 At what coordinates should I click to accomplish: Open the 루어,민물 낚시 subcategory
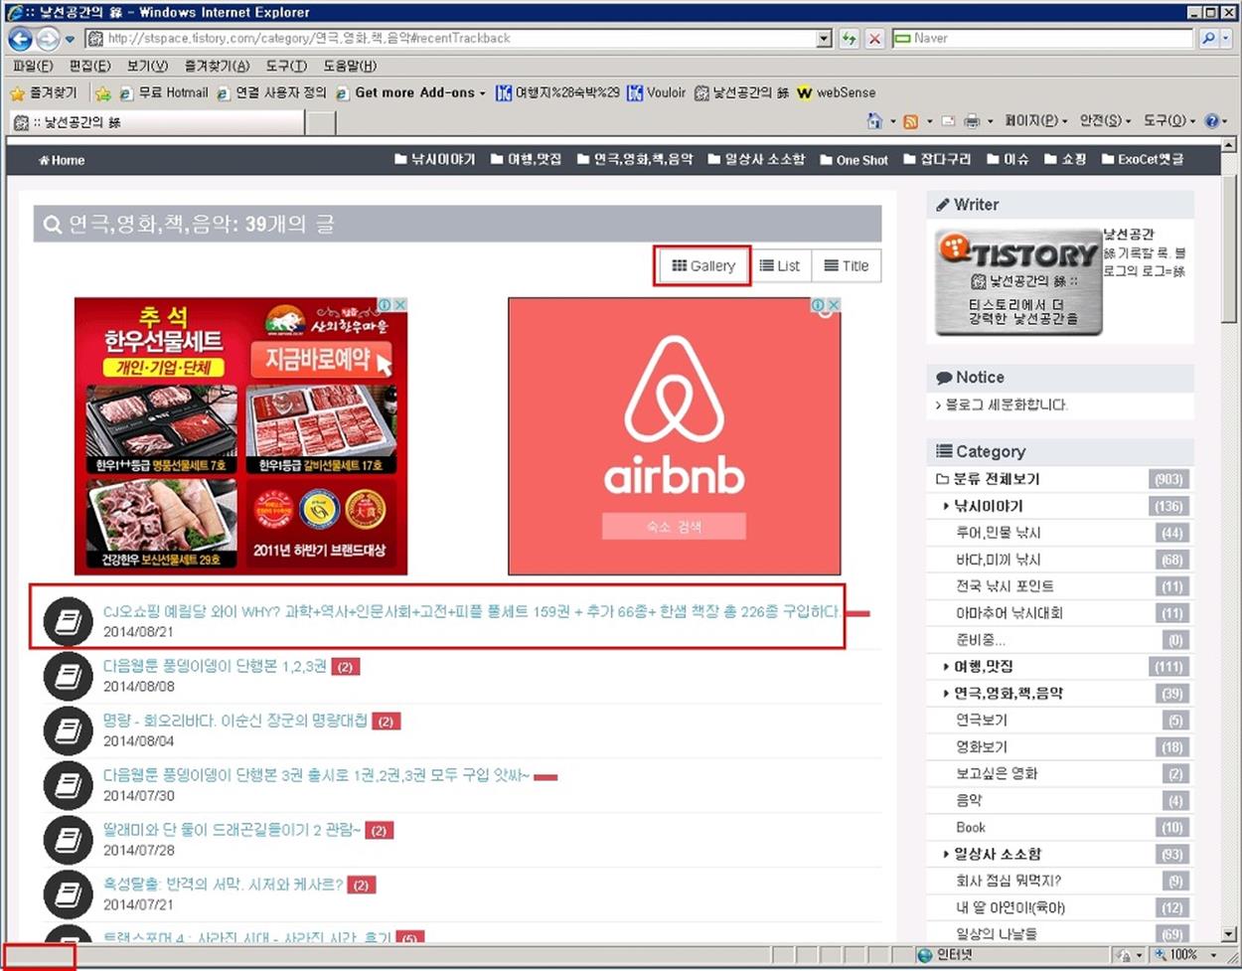[x=999, y=533]
